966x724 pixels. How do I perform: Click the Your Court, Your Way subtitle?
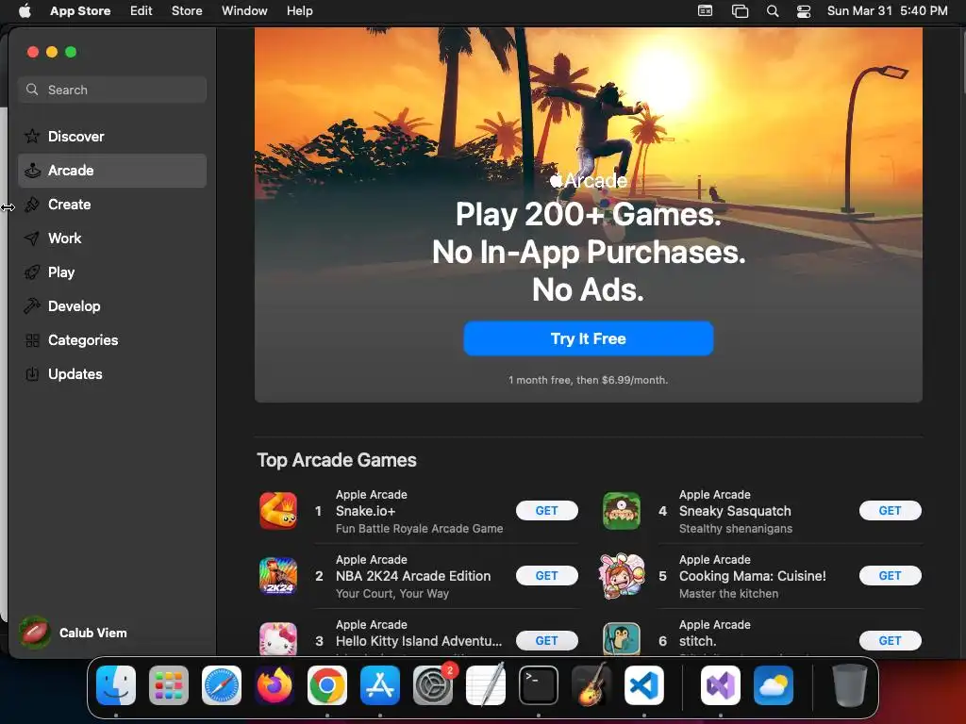coord(392,594)
